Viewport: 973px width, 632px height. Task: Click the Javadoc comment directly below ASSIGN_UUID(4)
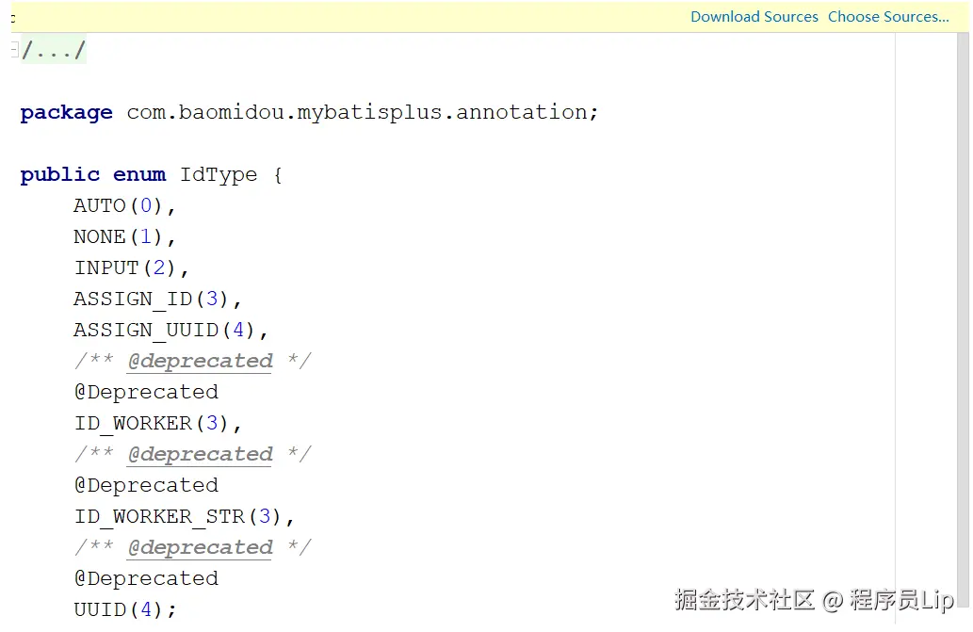point(192,362)
